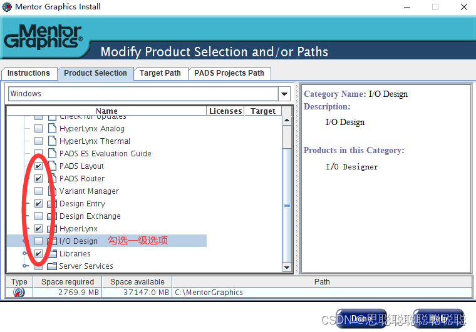Click the HyperLynx folder icon
Screen dimensions: 476x332
click(52, 228)
